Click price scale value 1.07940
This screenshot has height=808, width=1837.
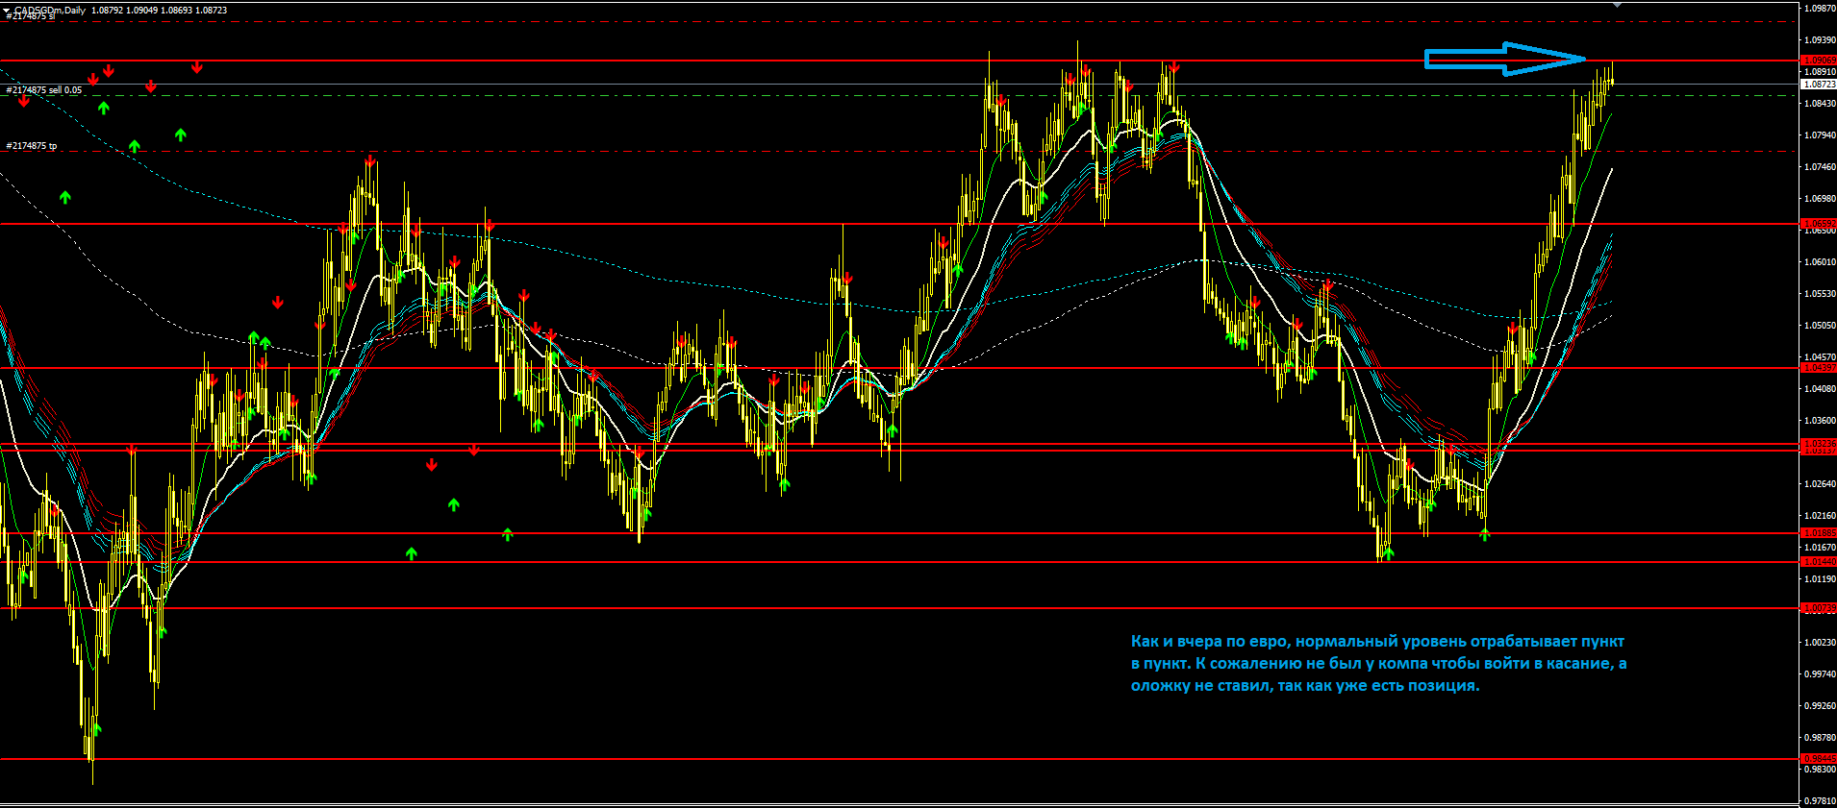coord(1819,135)
